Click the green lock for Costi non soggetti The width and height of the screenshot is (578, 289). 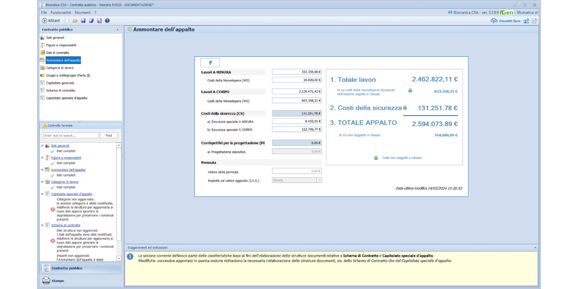376,158
